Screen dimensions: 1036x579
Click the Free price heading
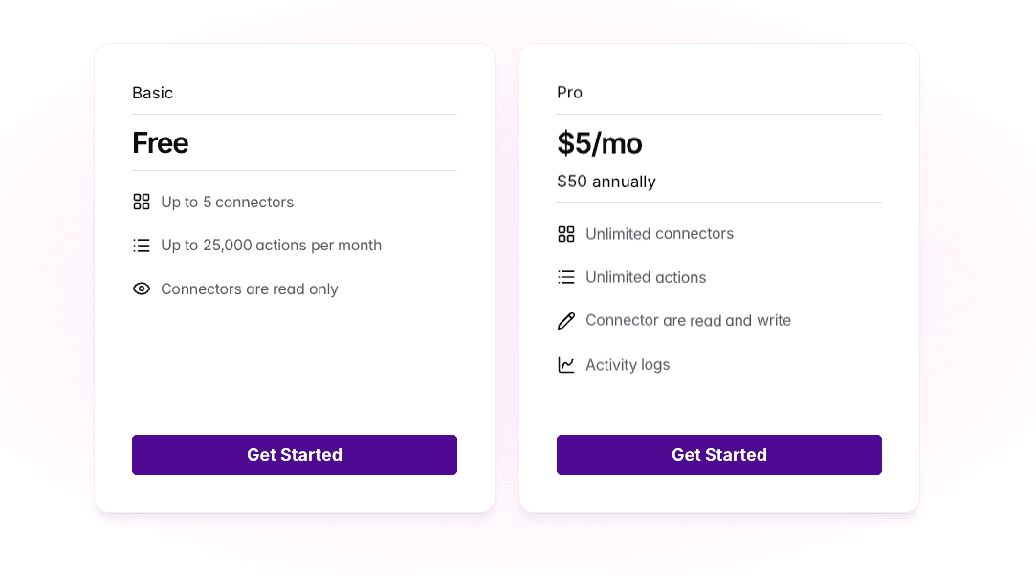[161, 143]
